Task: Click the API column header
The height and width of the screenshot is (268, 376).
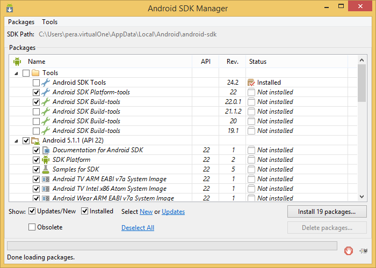Action: pyautogui.click(x=206, y=62)
